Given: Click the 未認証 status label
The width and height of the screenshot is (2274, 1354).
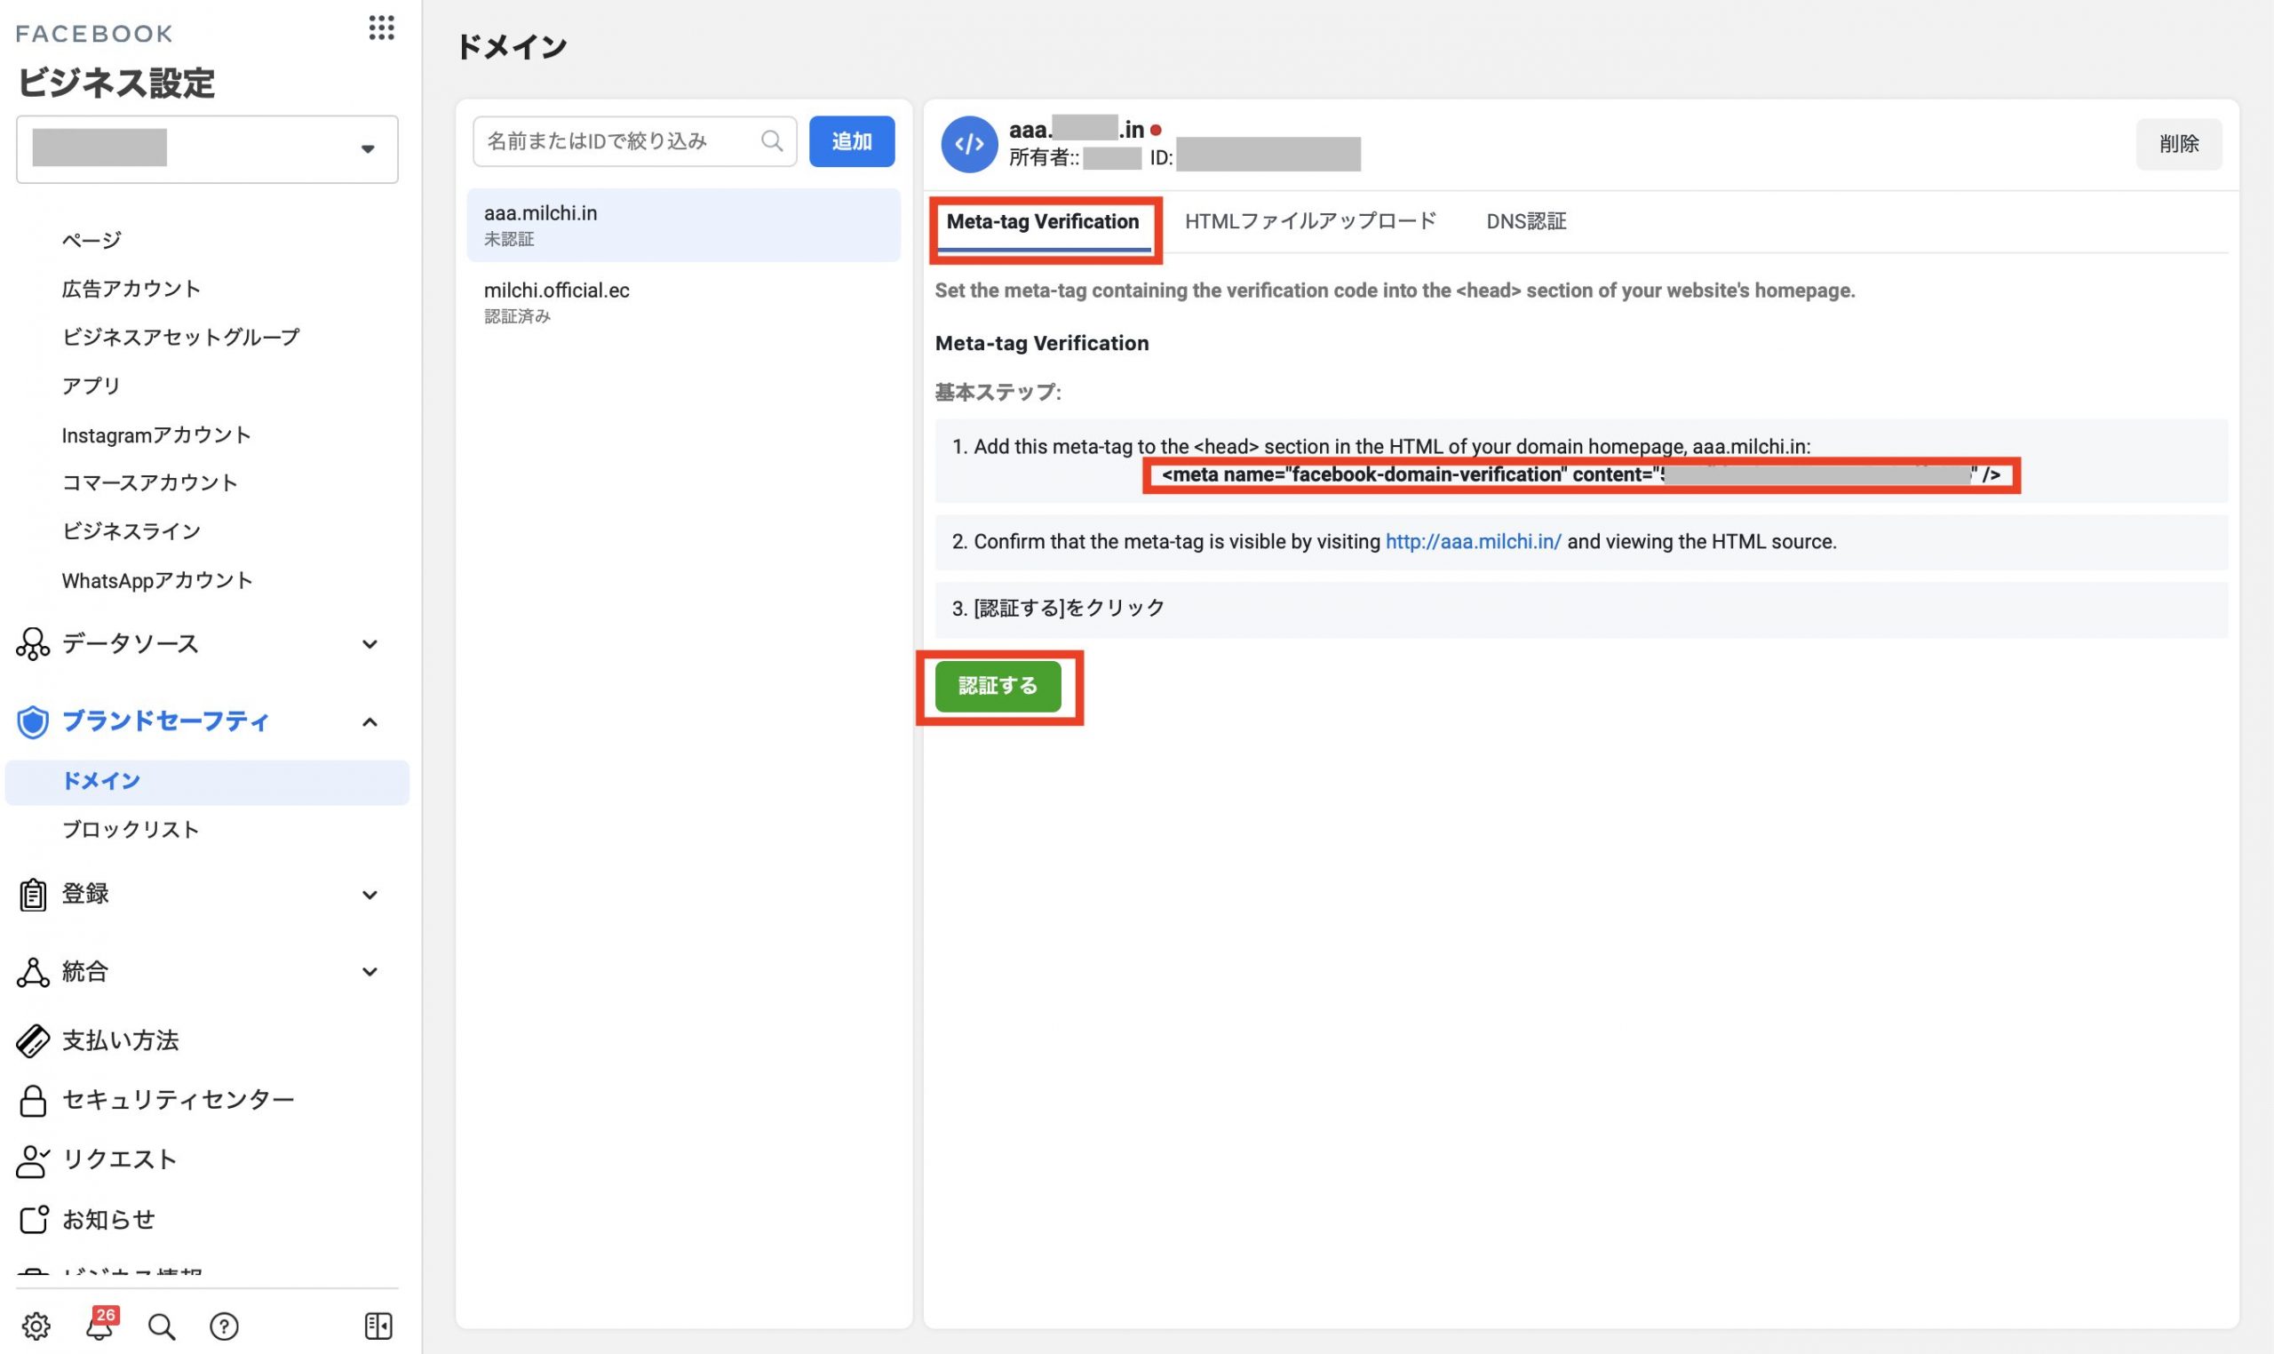Looking at the screenshot, I should pos(509,239).
